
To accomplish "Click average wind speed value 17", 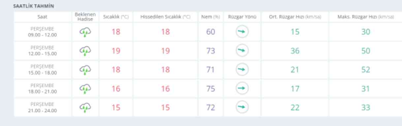I will 295,89.
